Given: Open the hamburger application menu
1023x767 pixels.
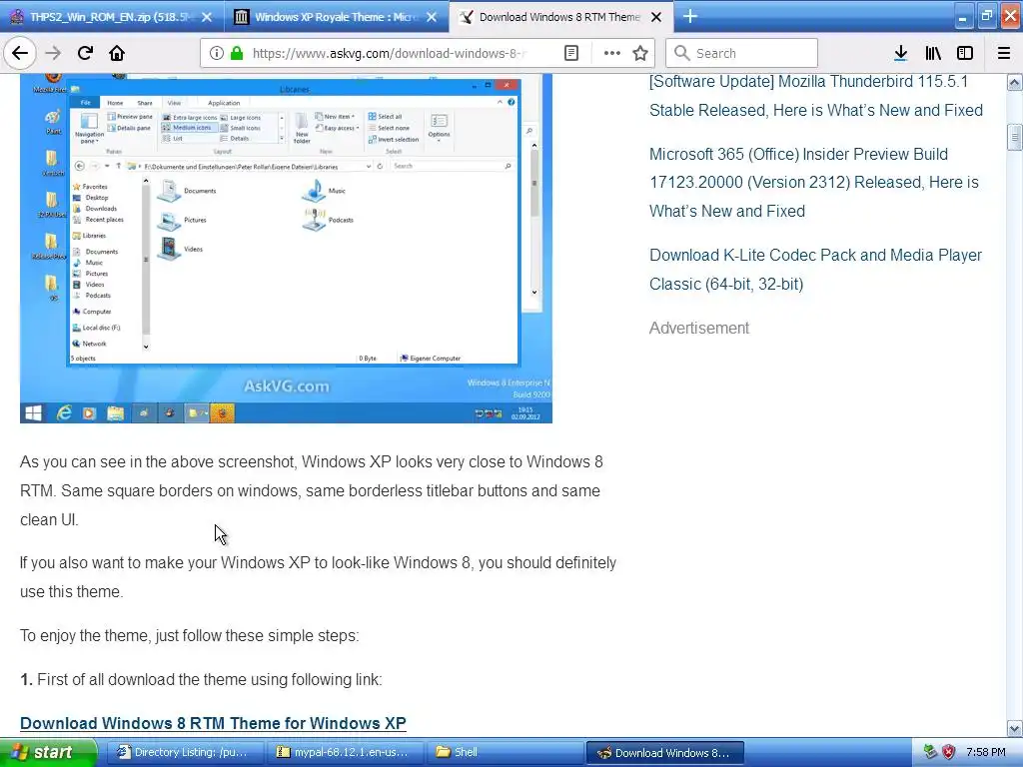Looking at the screenshot, I should coord(1004,53).
